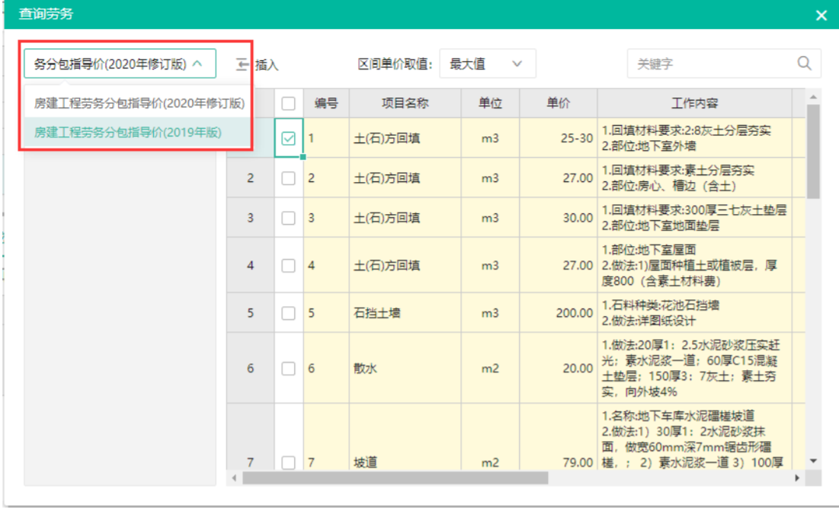839x508 pixels.
Task: Click the horizontal scrollbar right arrow
Action: pos(797,478)
